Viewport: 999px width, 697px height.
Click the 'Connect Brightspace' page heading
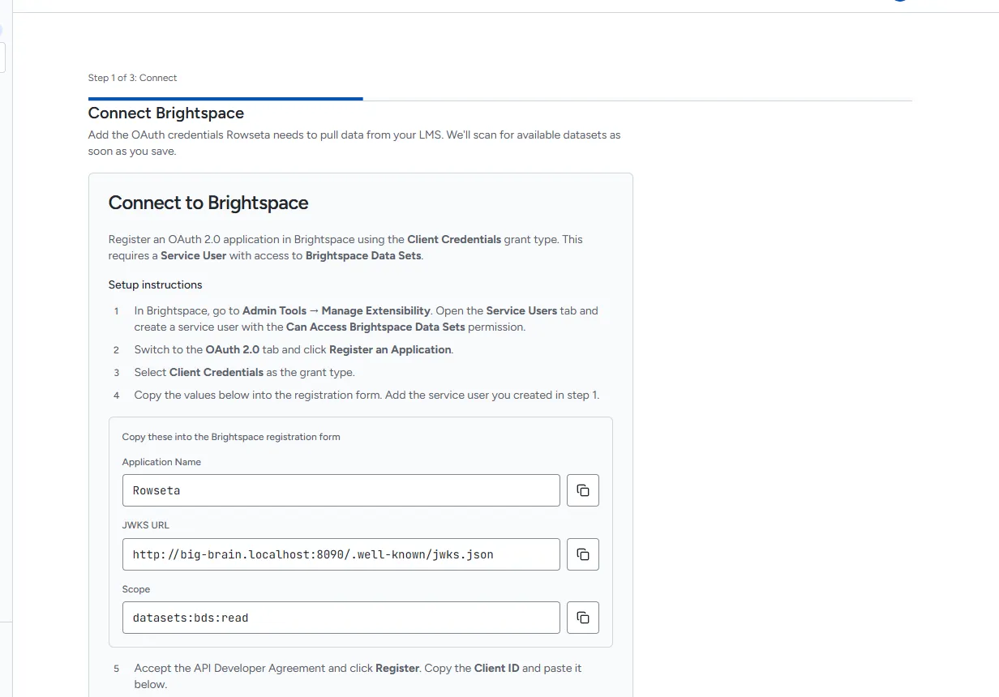coord(166,113)
